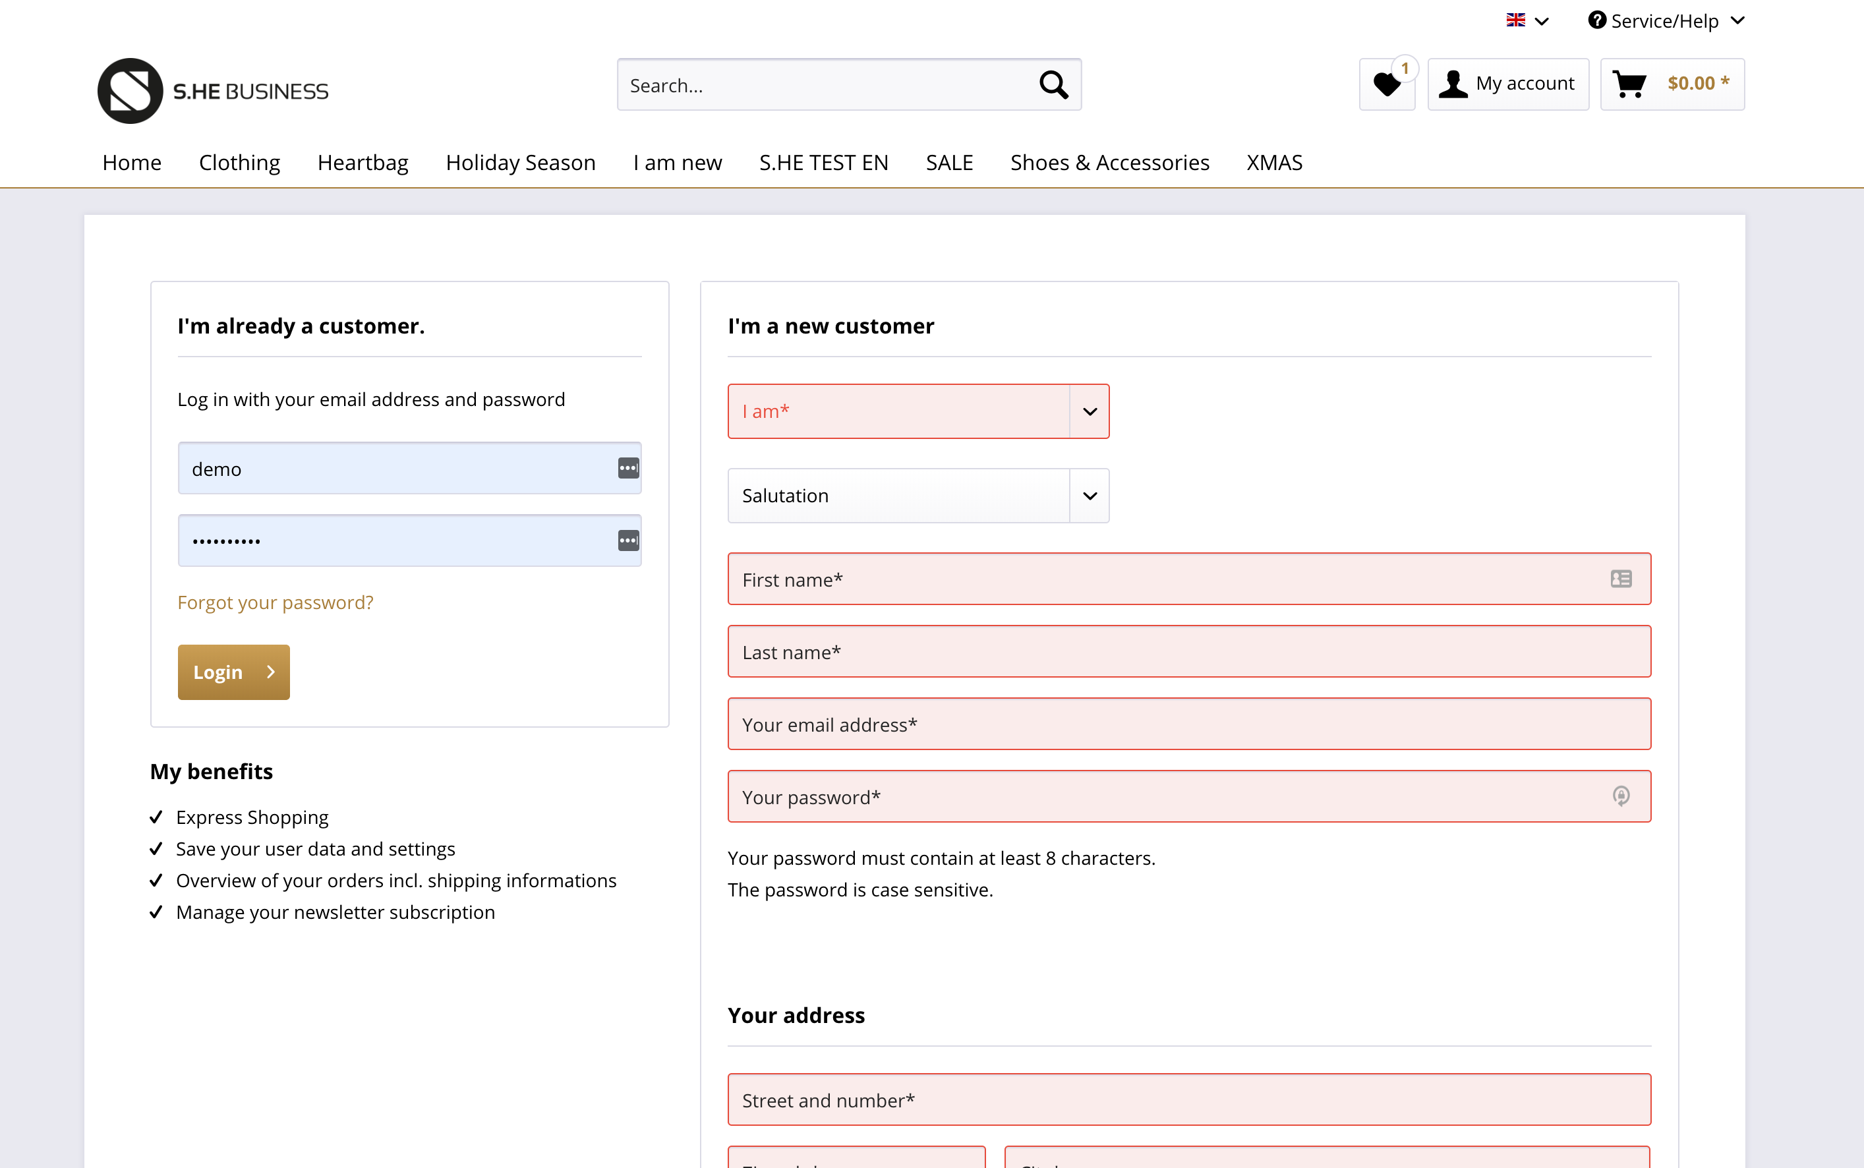Go to Home in navigation
This screenshot has width=1864, height=1168.
pyautogui.click(x=131, y=162)
